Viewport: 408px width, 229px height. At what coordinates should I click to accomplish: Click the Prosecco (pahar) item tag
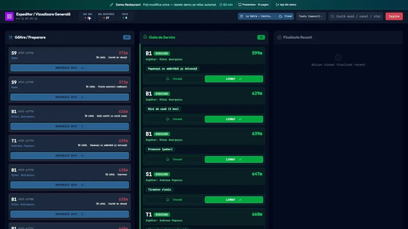coord(160,149)
